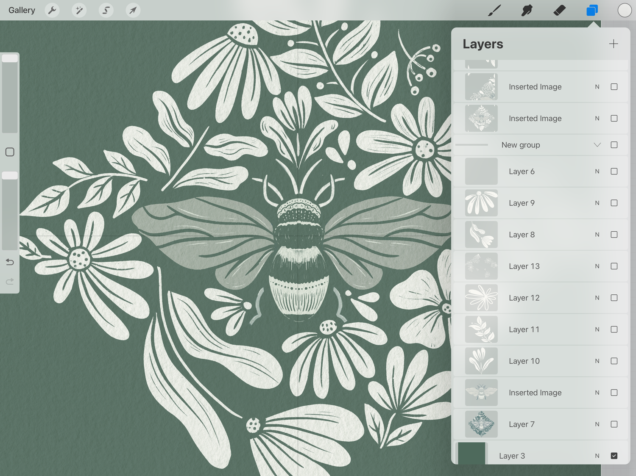Screen dimensions: 636x476
Task: Close the Layers panel via layers icon
Action: tap(592, 10)
